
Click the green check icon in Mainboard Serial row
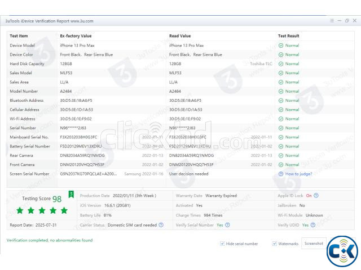(x=281, y=137)
